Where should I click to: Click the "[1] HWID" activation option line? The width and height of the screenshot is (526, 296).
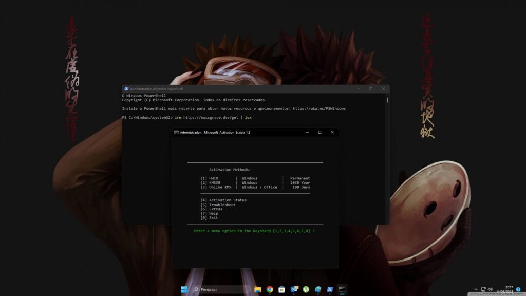point(255,178)
